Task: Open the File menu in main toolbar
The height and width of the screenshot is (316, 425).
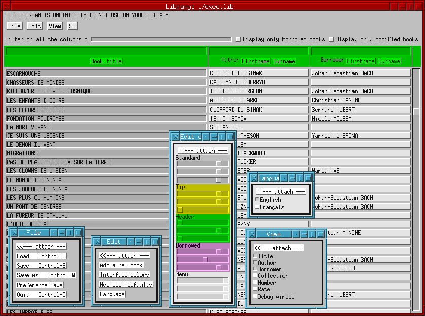Action: pyautogui.click(x=14, y=26)
